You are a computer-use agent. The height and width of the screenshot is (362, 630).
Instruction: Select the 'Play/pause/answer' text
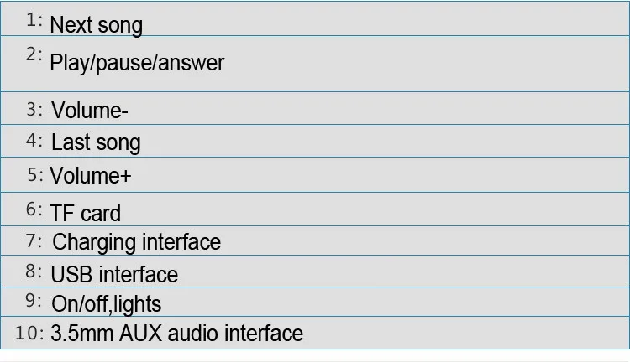pos(137,64)
